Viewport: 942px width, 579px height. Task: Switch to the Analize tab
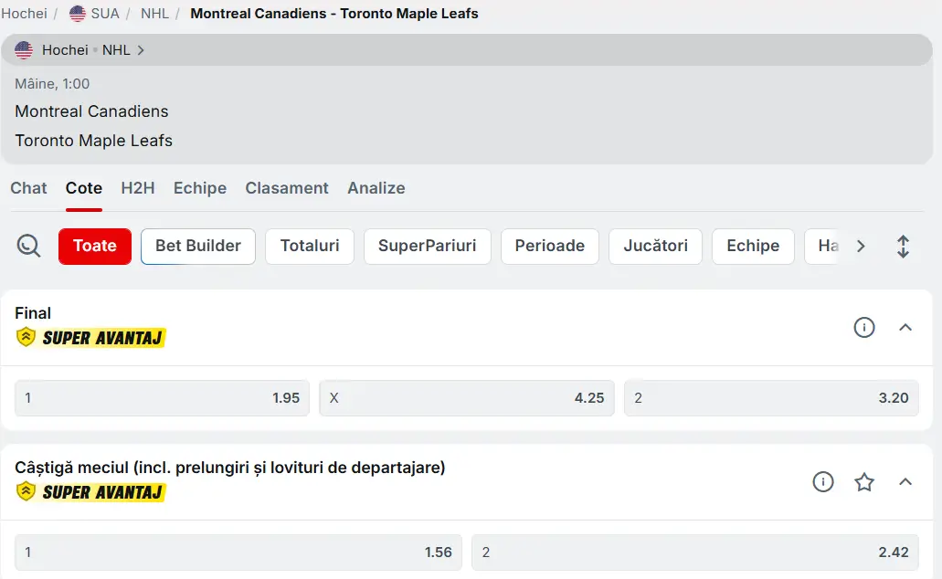(376, 188)
